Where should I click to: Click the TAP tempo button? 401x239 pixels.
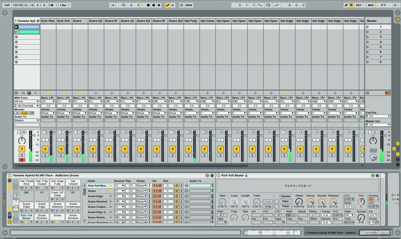pyautogui.click(x=7, y=5)
